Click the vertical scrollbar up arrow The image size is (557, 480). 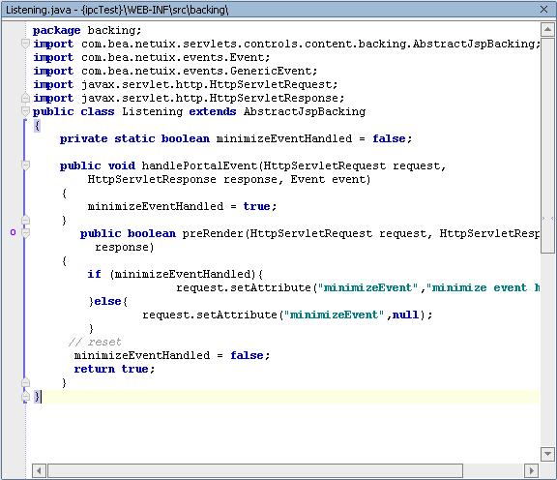click(x=547, y=29)
